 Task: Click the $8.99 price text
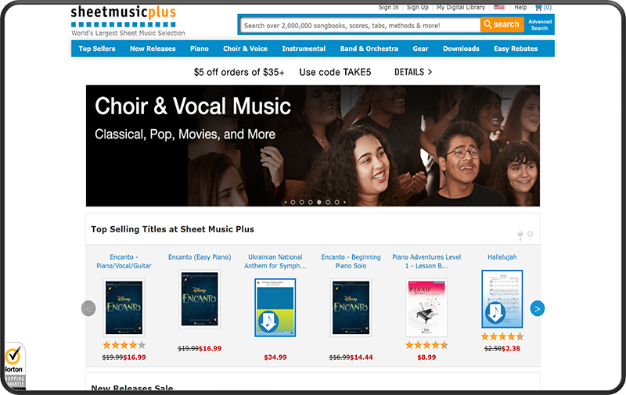click(x=426, y=357)
